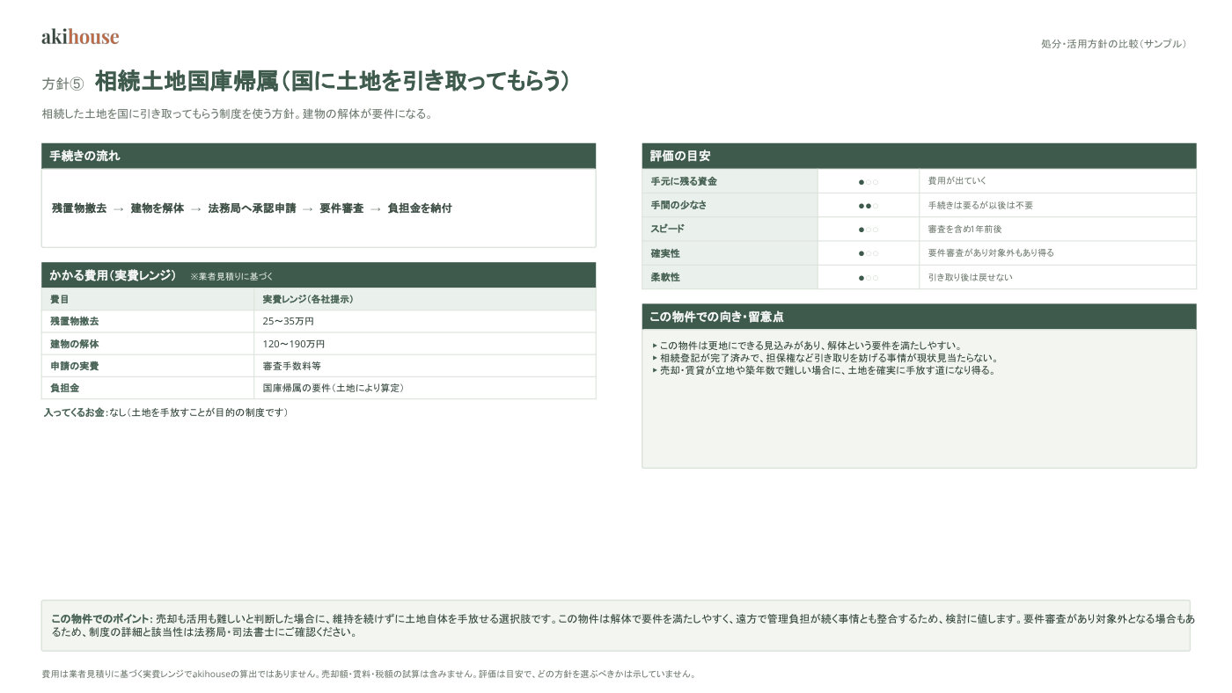Click the 手続きの流れ section header
Image resolution: width=1232 pixels, height=693 pixels.
tap(319, 156)
